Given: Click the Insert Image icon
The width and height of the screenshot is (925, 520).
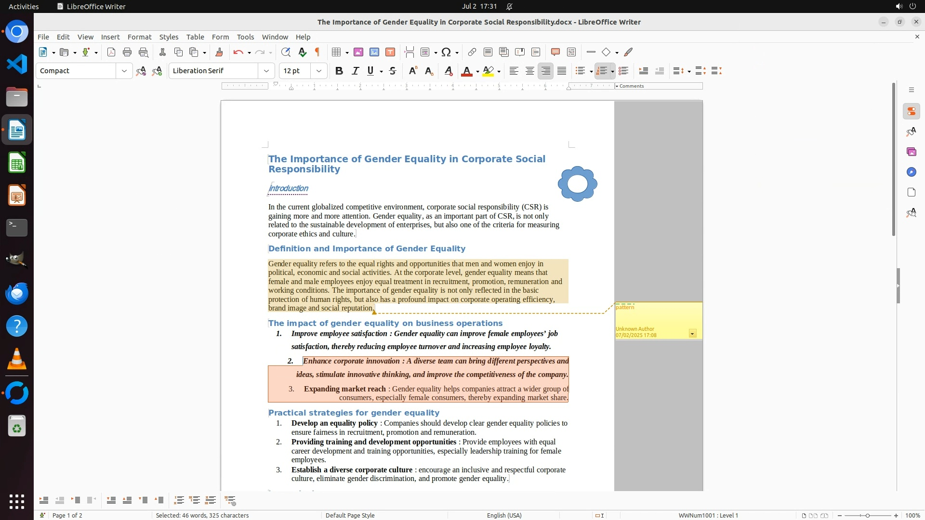Looking at the screenshot, I should pos(358,52).
